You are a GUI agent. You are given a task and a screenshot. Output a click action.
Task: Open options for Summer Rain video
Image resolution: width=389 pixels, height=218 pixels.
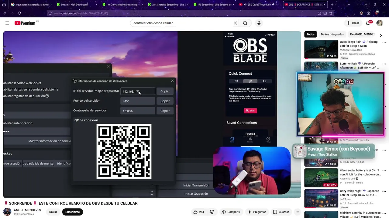[384, 64]
